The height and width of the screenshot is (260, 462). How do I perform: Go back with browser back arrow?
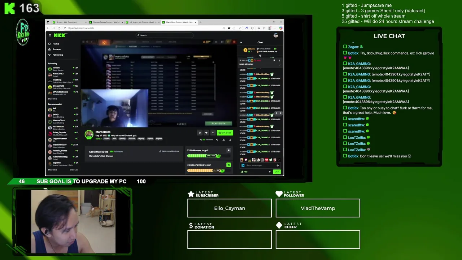coord(48,28)
